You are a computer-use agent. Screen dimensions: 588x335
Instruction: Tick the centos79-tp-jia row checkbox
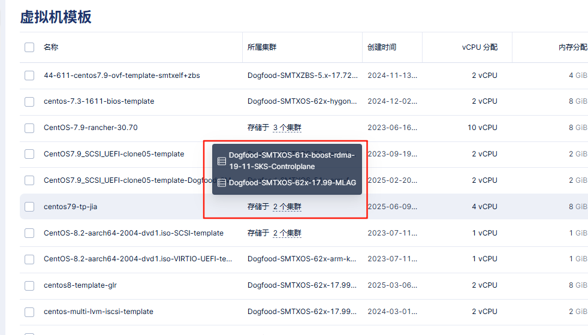coord(29,207)
